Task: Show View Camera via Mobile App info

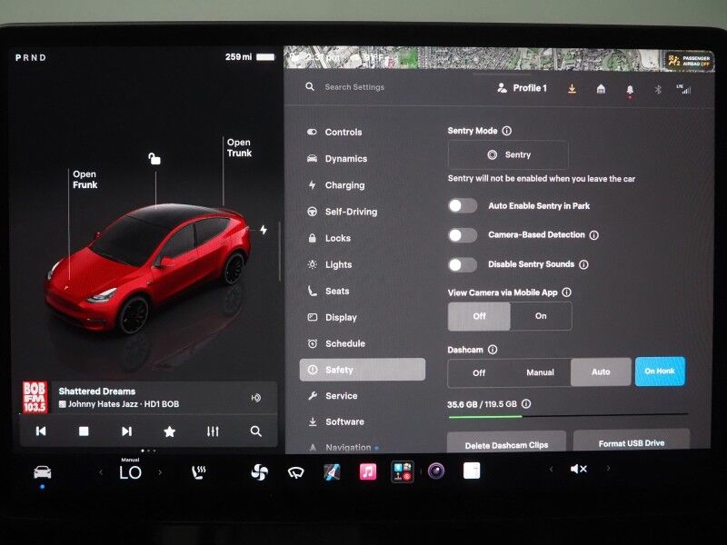Action: [x=566, y=292]
